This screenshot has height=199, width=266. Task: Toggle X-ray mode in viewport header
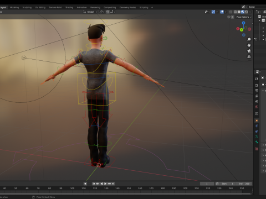(231, 12)
